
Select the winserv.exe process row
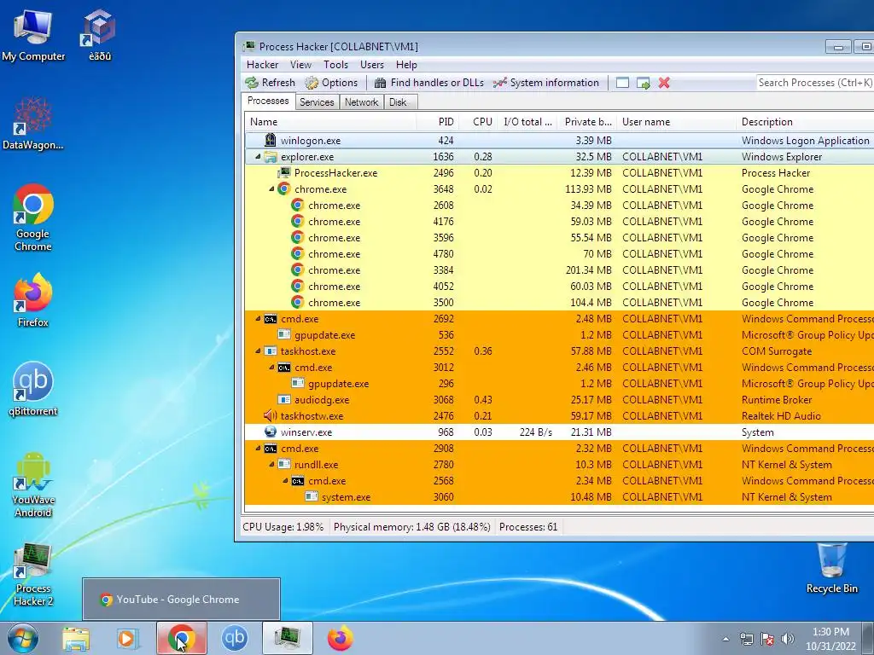coord(559,432)
